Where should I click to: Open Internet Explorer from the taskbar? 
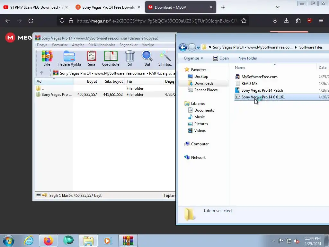(x=29, y=241)
